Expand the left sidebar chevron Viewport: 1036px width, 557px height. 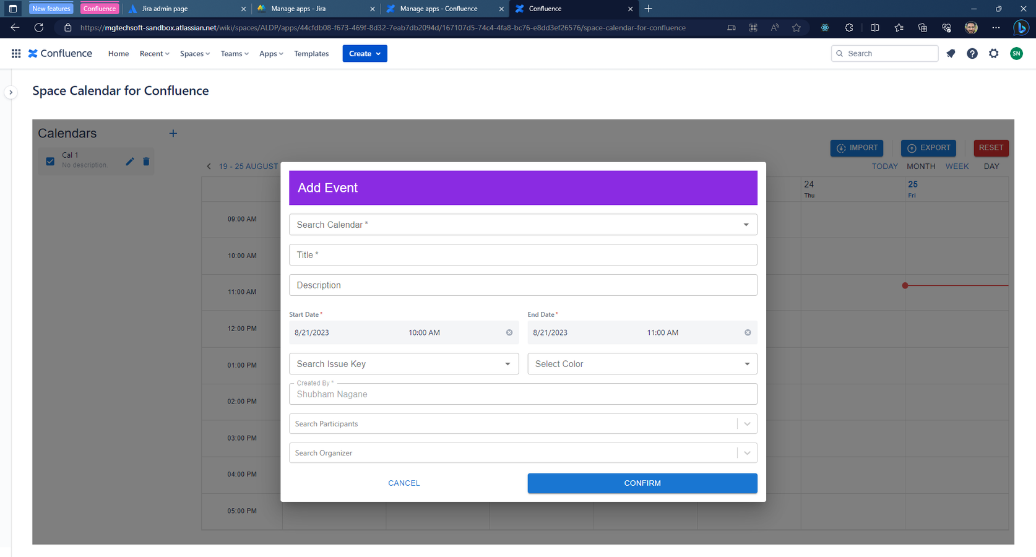11,92
